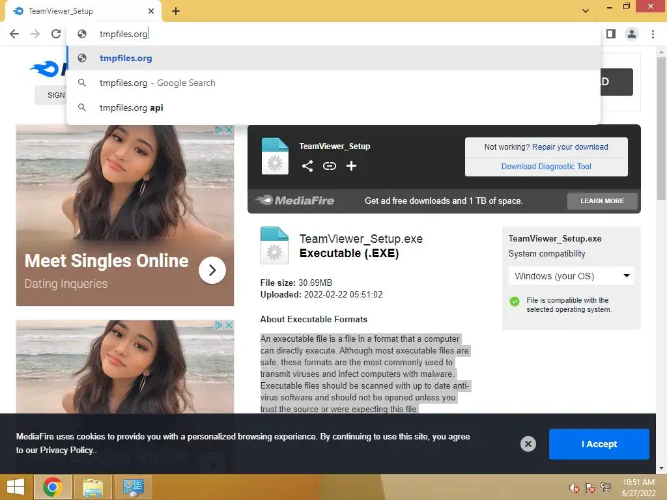Image resolution: width=667 pixels, height=500 pixels.
Task: Open the 'Repair your download' link
Action: (570, 146)
